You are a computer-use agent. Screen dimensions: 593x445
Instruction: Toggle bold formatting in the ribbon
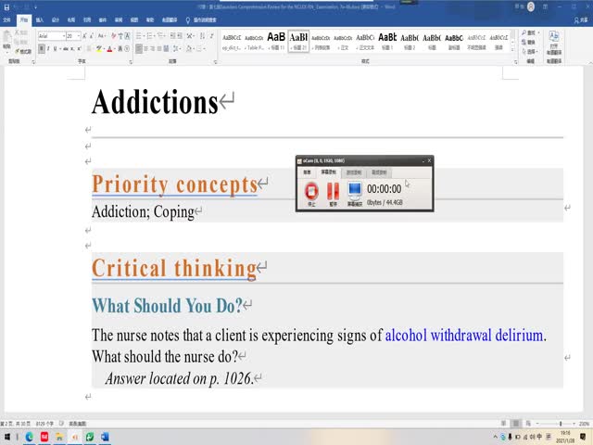pyautogui.click(x=42, y=48)
